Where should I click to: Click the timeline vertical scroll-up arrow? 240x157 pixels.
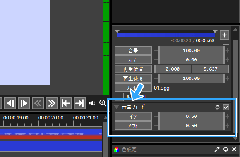pos(105,118)
